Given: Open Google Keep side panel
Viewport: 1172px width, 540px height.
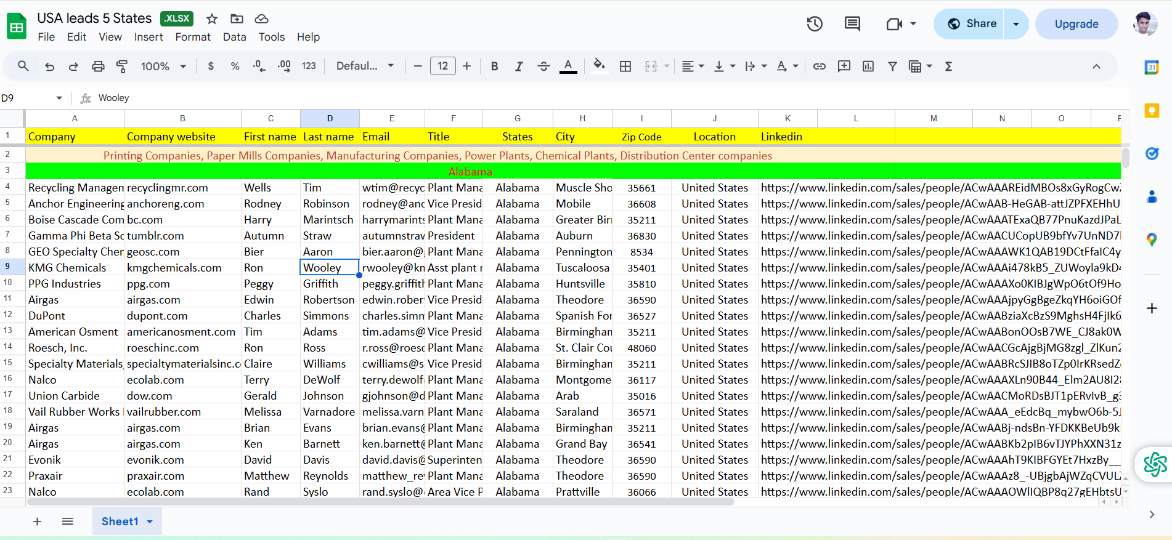Looking at the screenshot, I should click(x=1152, y=110).
